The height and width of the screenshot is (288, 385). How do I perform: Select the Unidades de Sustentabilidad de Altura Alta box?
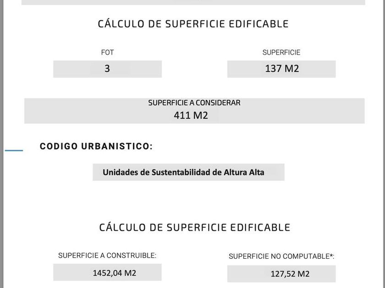point(188,172)
